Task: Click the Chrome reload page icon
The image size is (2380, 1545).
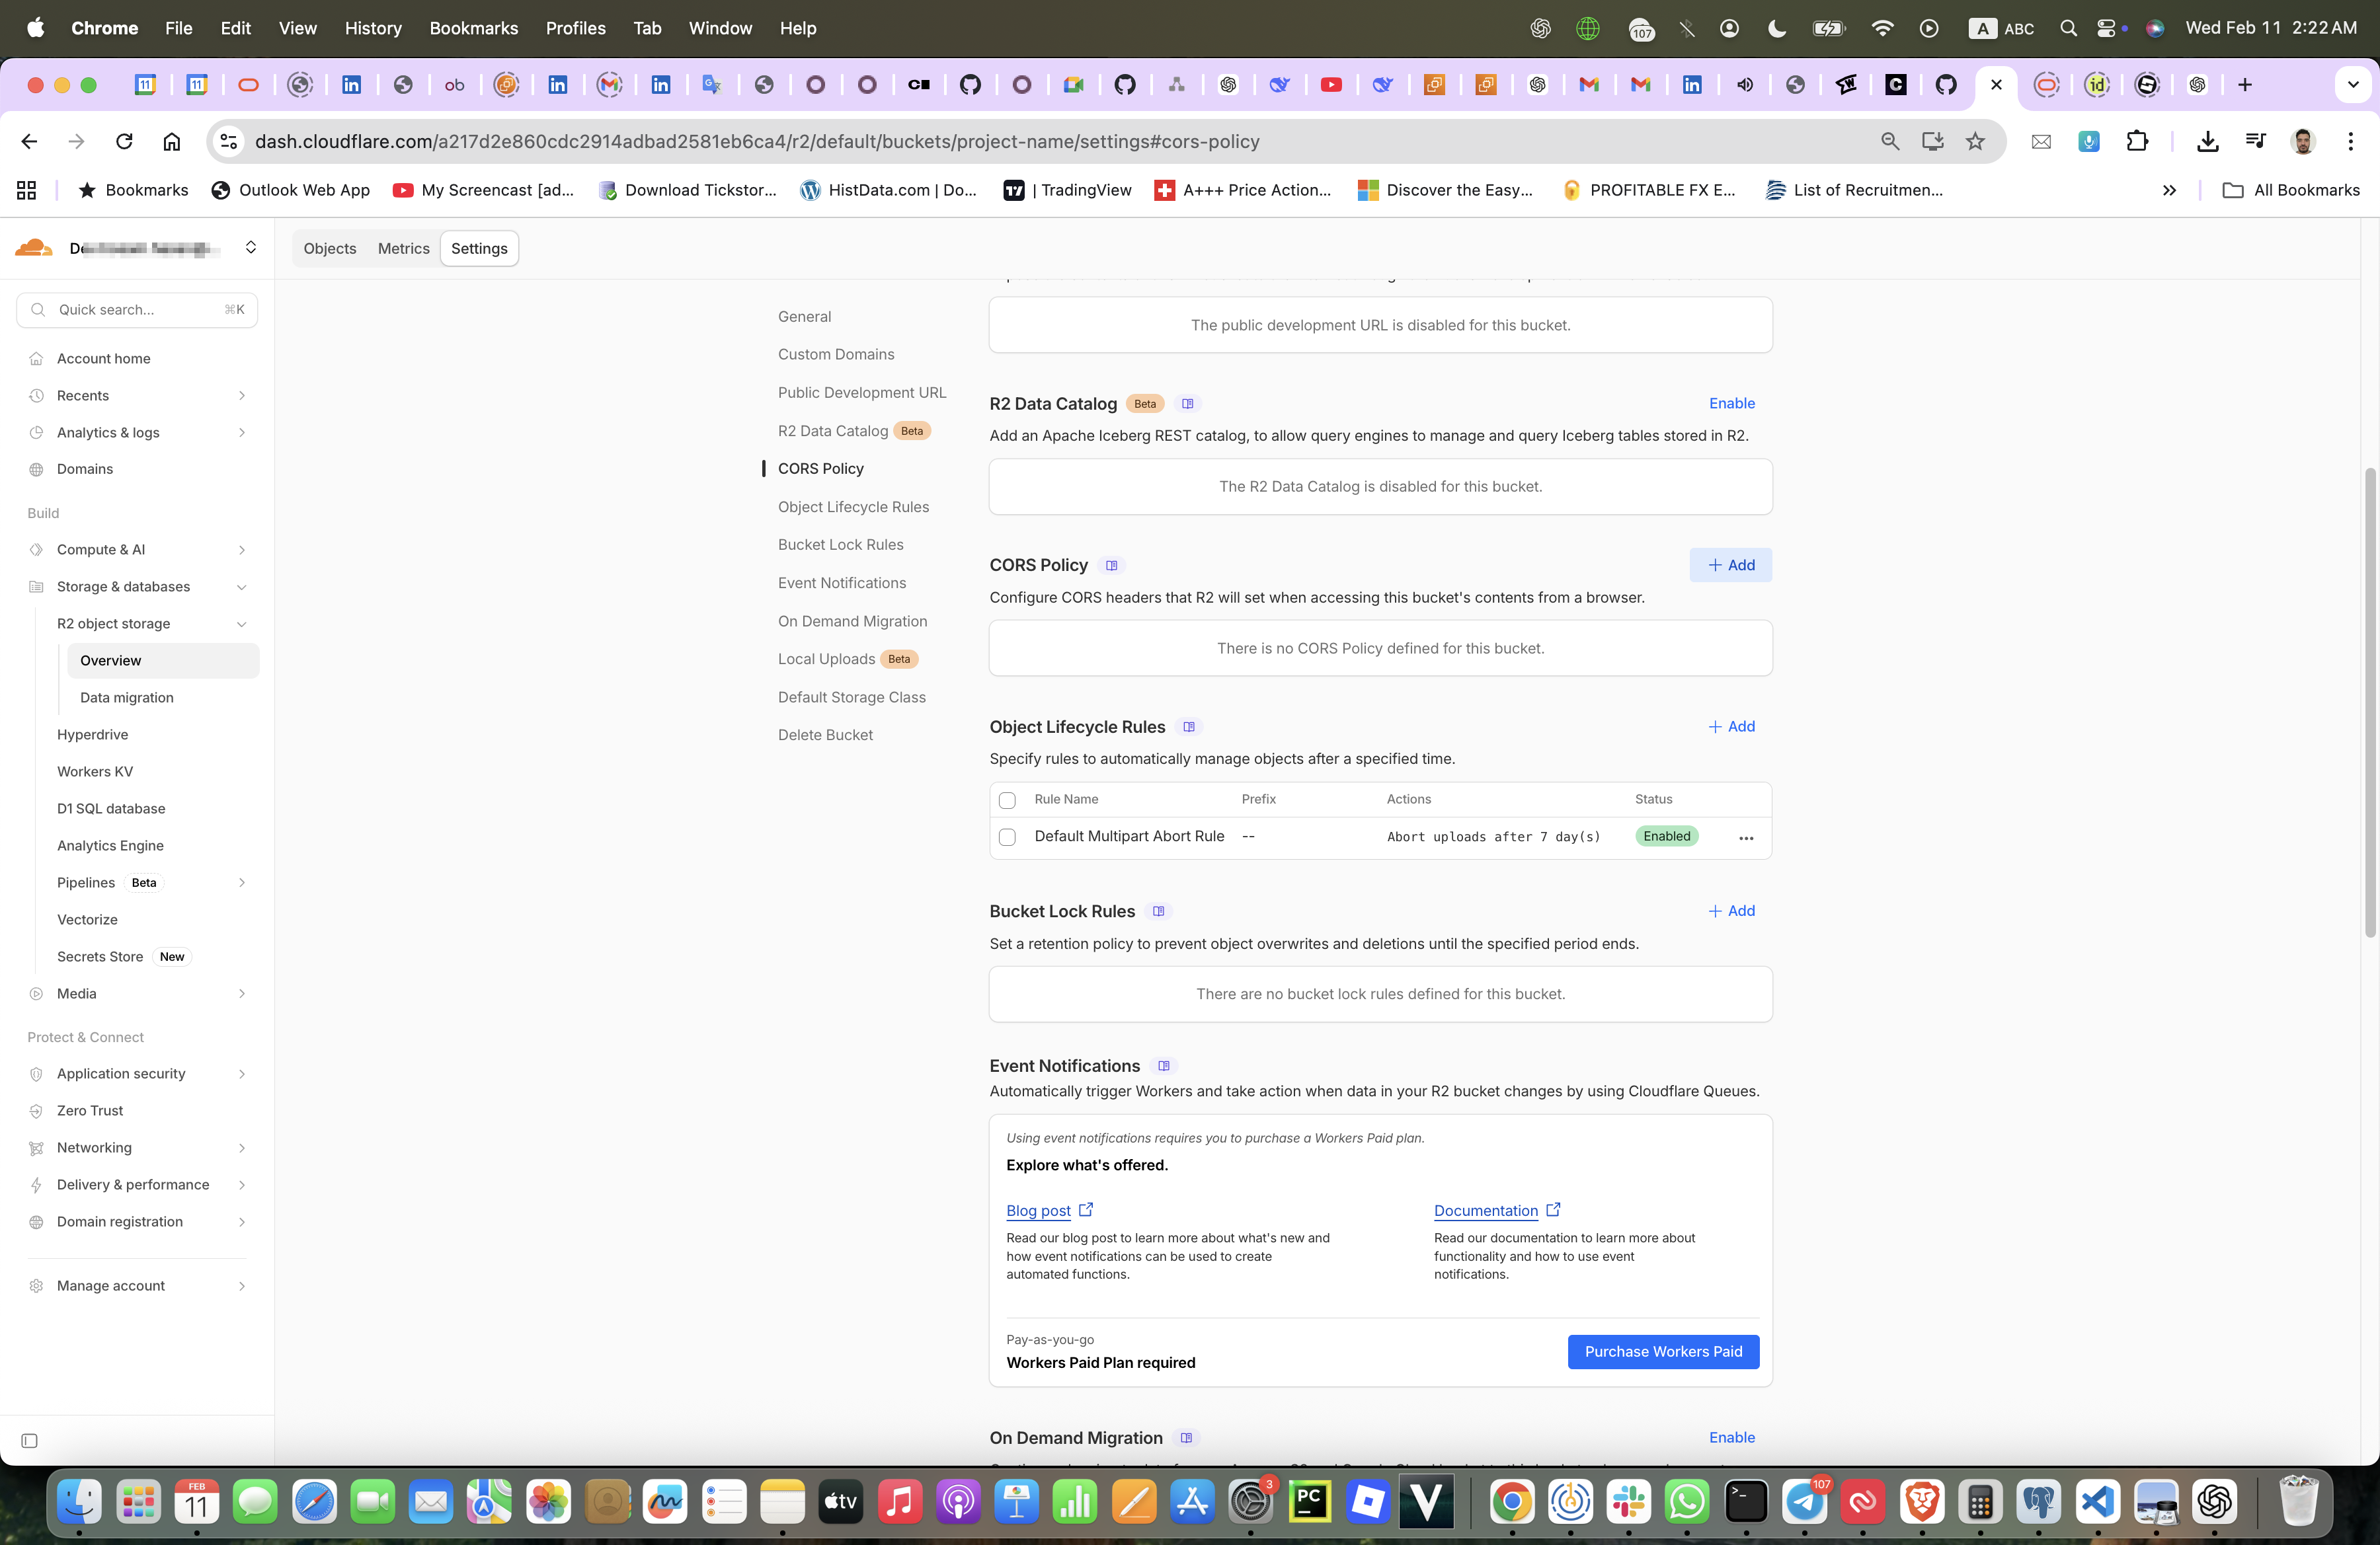Action: [124, 142]
